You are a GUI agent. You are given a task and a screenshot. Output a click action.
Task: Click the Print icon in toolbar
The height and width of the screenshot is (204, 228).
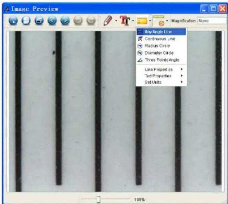[x=39, y=21]
